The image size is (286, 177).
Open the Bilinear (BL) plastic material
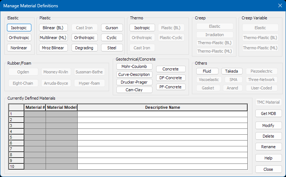click(x=53, y=28)
